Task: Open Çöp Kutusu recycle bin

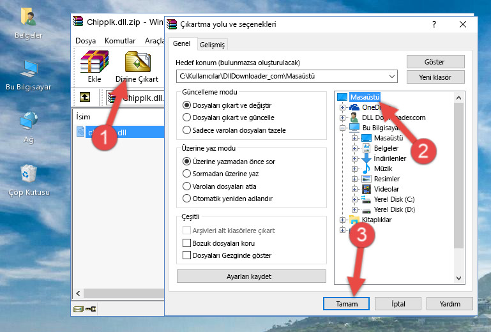Action: click(29, 181)
